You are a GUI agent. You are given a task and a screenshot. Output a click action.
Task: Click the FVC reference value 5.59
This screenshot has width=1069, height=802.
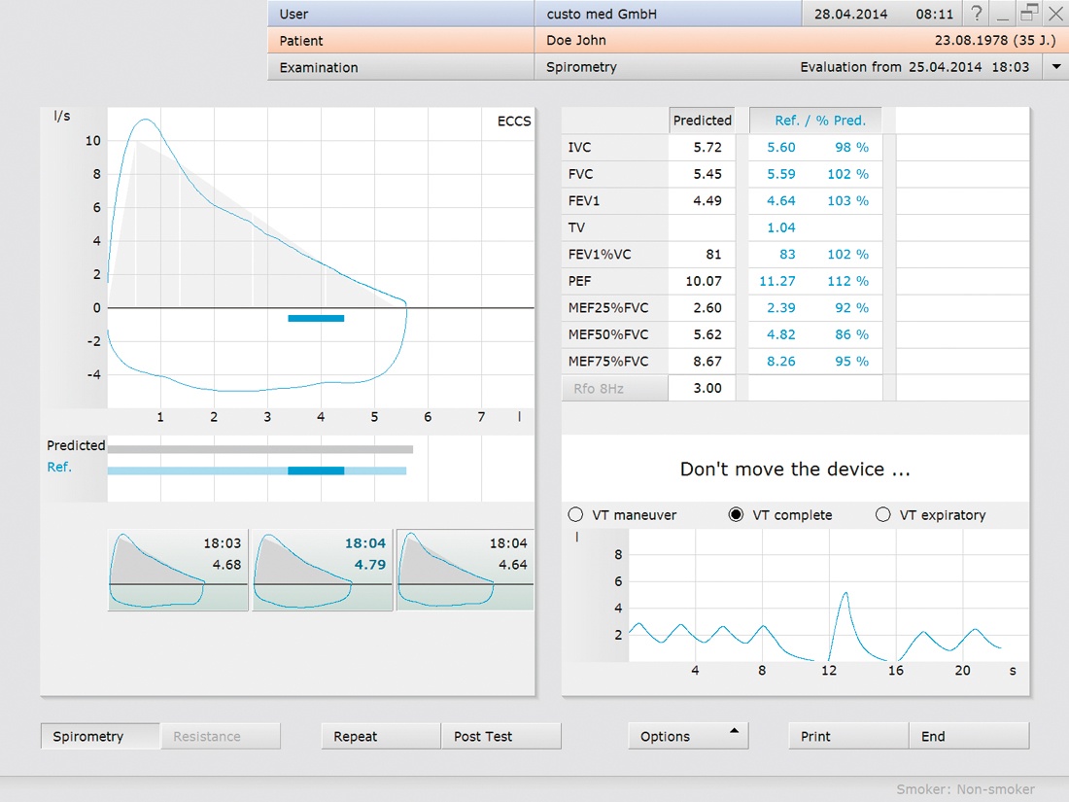781,174
